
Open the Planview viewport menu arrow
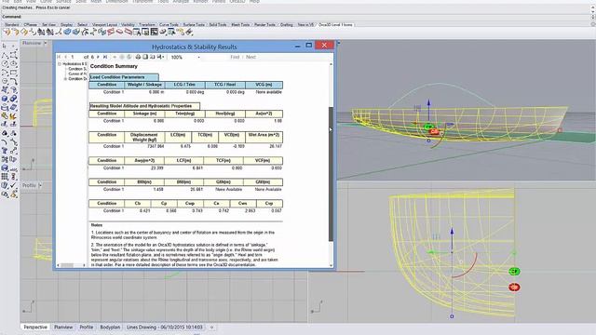pyautogui.click(x=46, y=43)
